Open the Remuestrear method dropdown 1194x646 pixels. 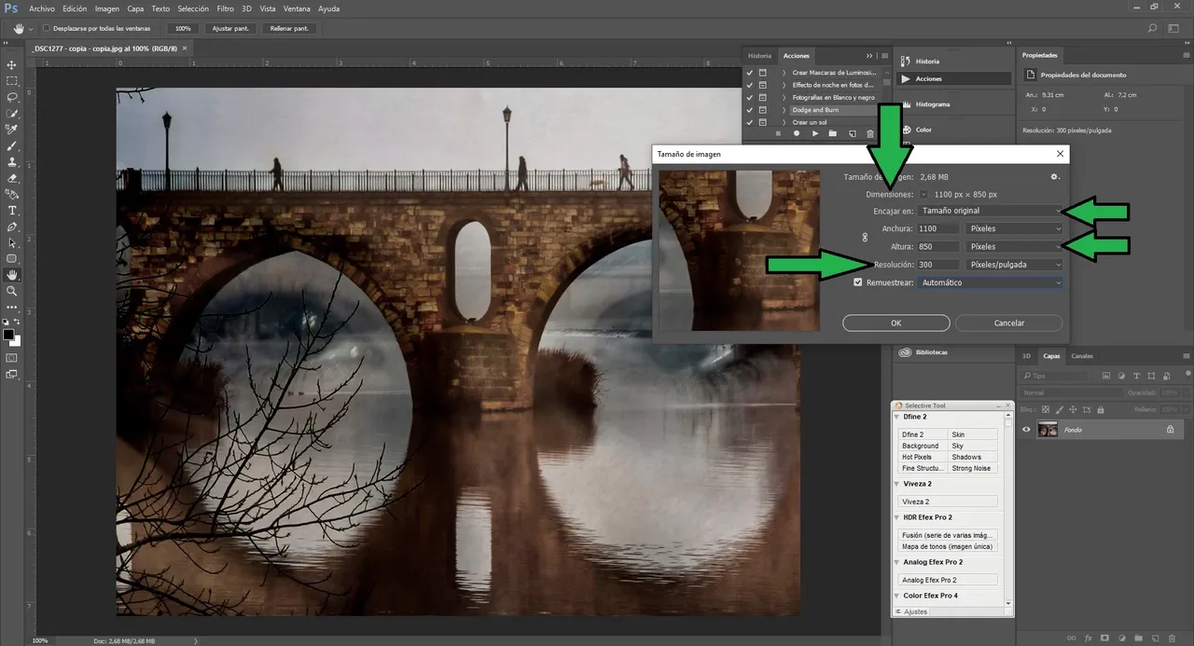point(990,282)
